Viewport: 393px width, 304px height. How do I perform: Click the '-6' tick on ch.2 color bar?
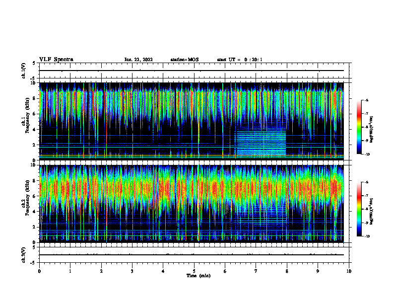[x=366, y=182]
